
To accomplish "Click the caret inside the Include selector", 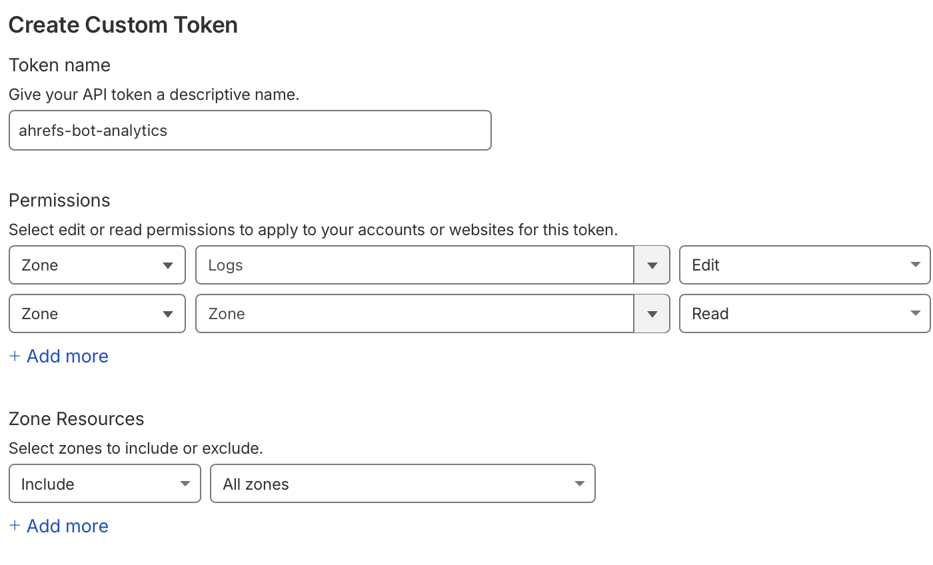I will (185, 484).
